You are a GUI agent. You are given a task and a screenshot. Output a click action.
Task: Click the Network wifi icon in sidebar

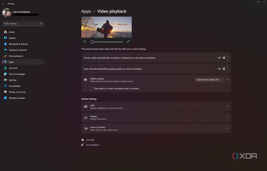click(6, 50)
